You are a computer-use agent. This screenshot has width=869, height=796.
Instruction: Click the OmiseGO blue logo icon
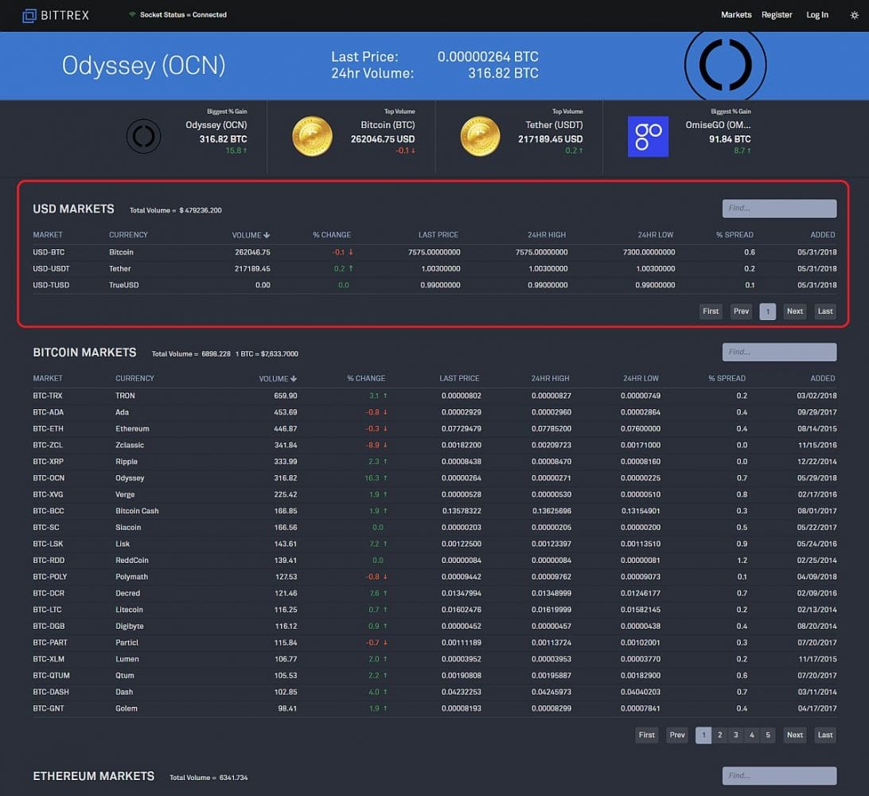648,137
